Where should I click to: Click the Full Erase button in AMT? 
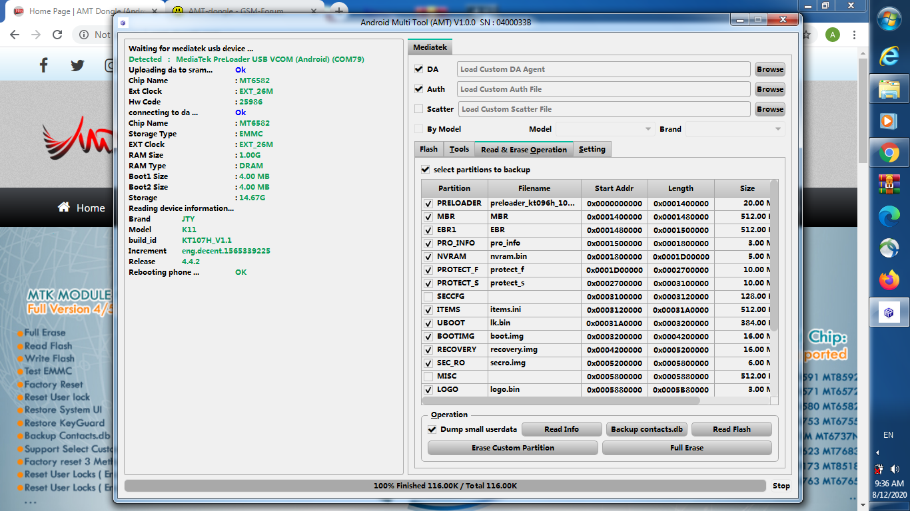pos(687,448)
